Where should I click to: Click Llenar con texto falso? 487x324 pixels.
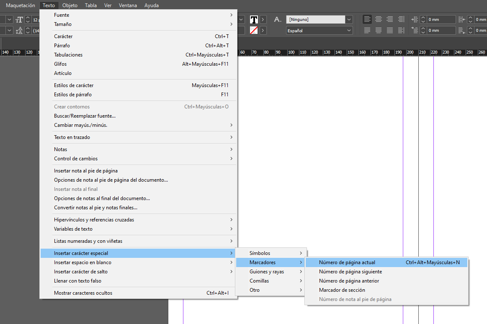point(77,281)
